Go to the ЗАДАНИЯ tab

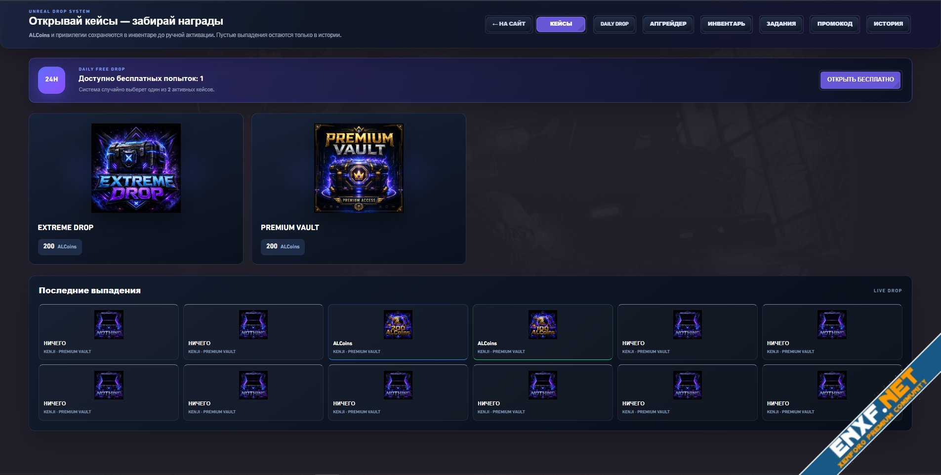(781, 24)
